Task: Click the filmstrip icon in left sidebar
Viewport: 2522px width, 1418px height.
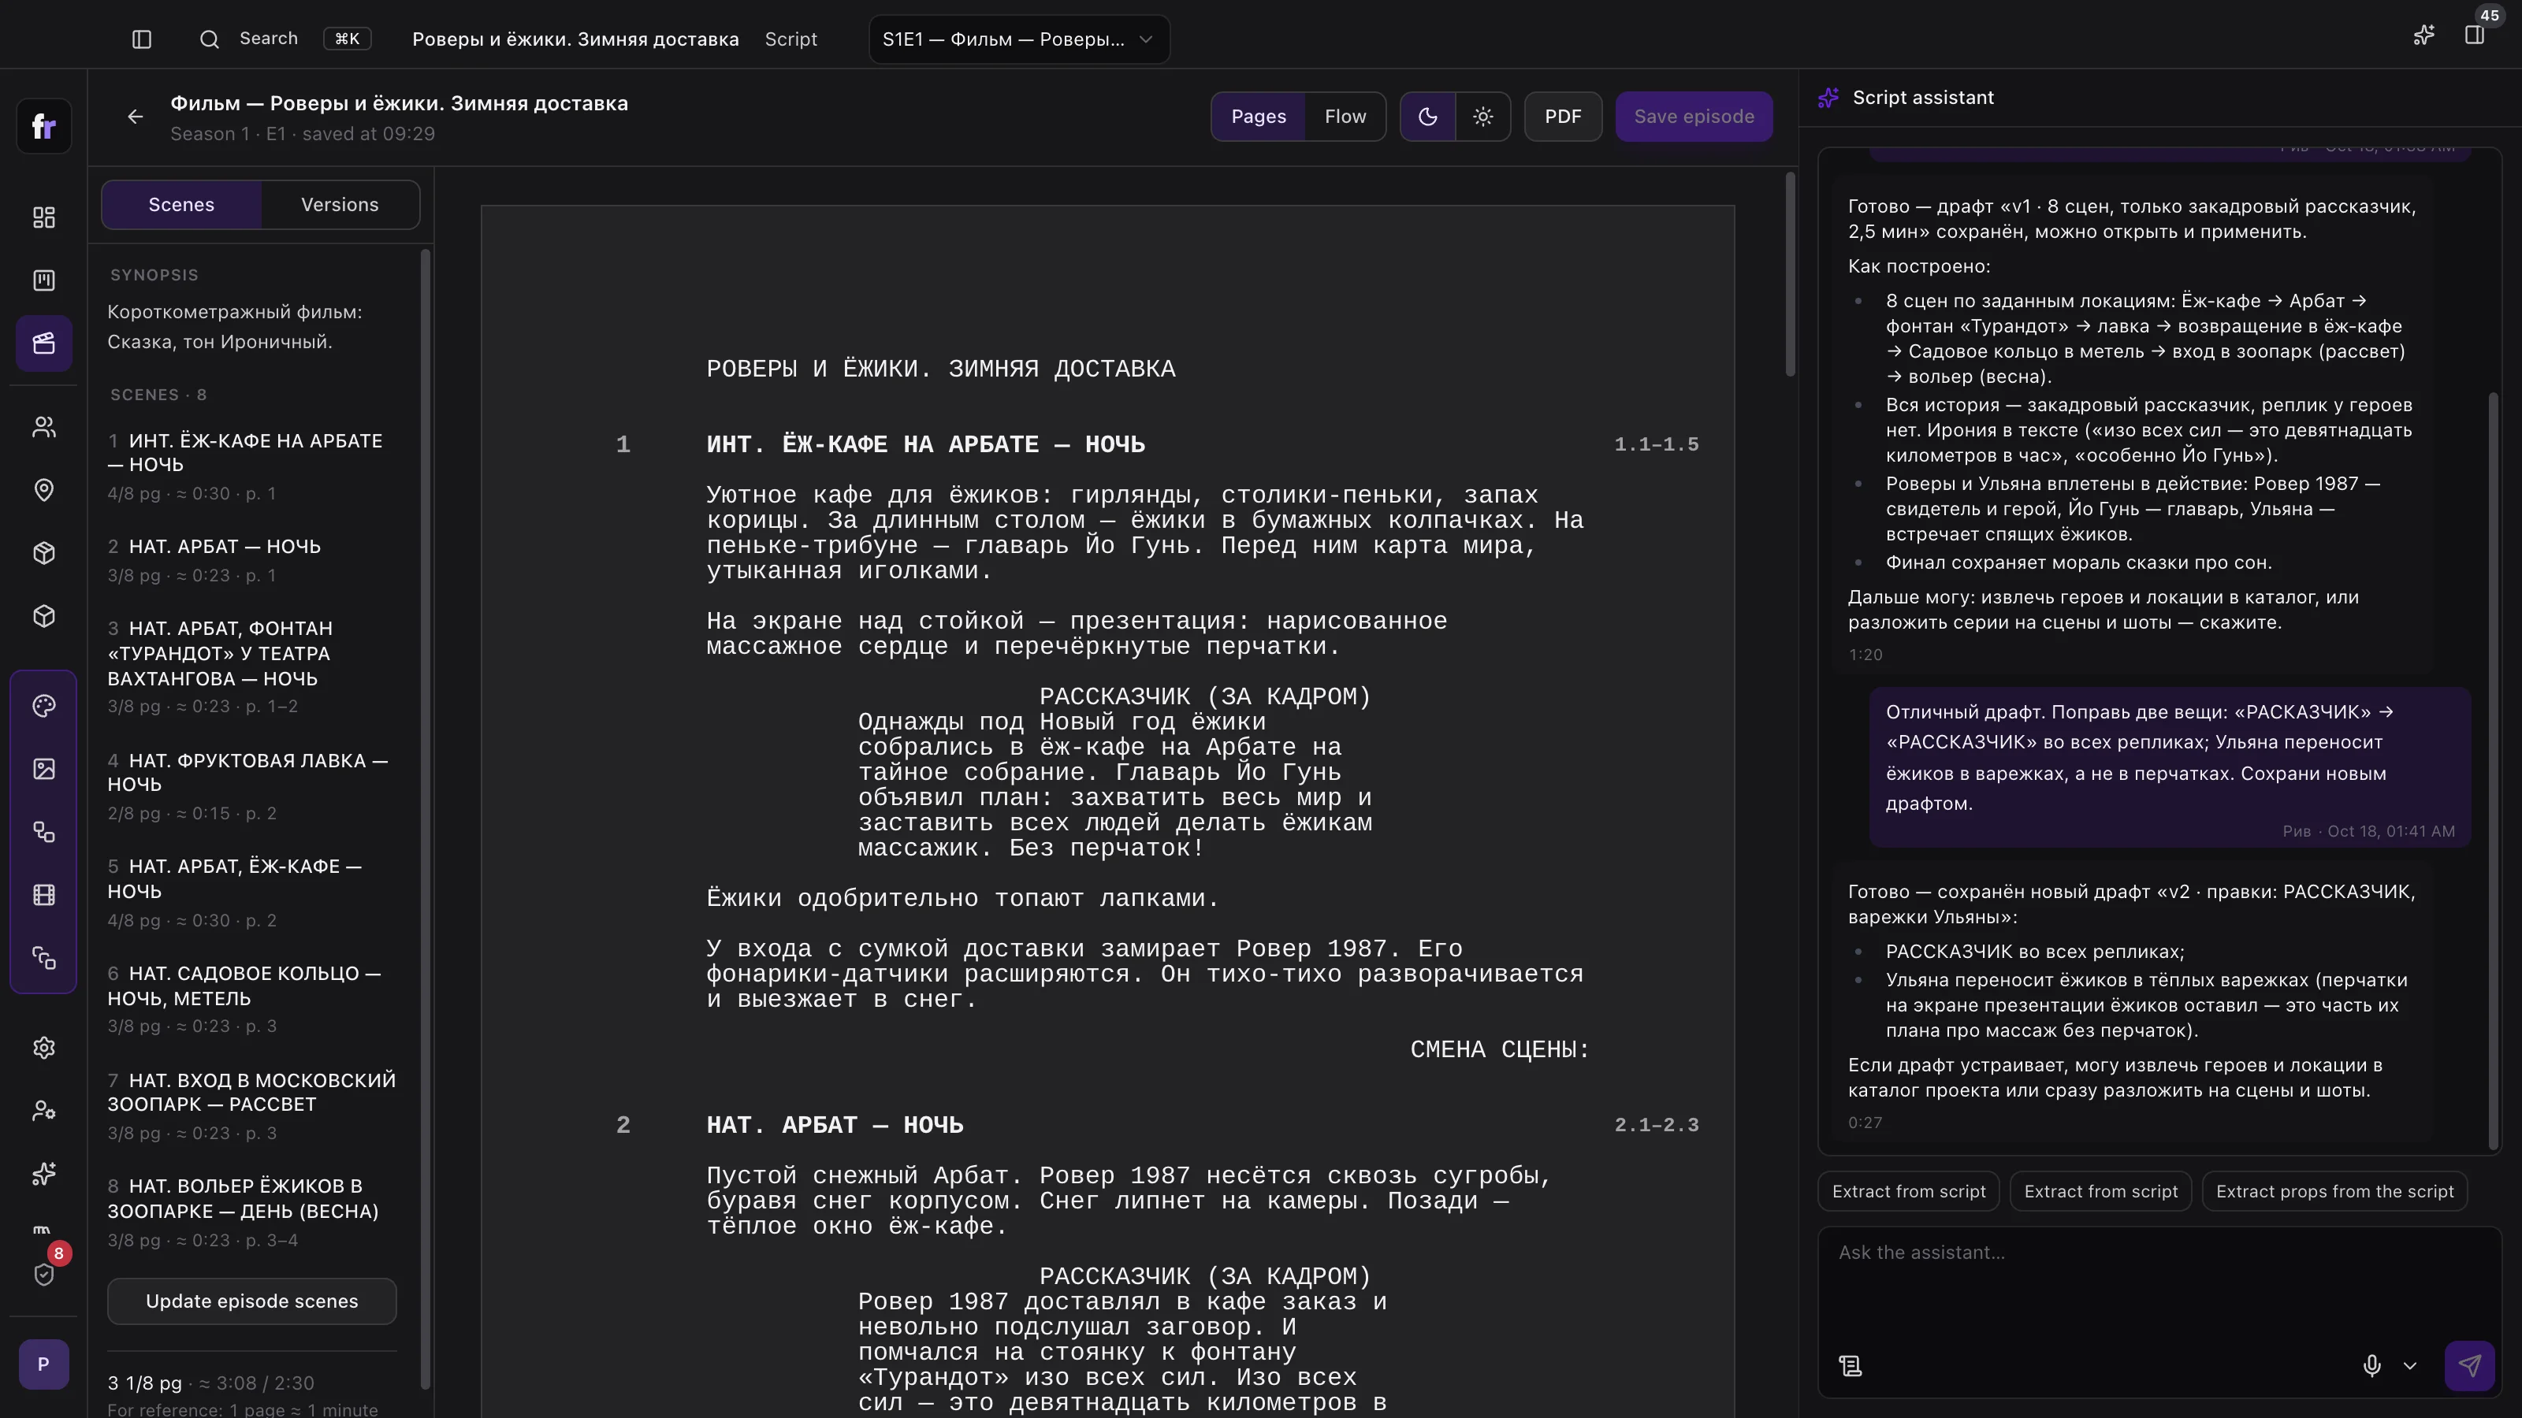Action: tap(44, 894)
